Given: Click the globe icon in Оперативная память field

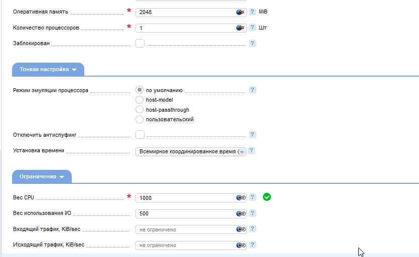Looking at the screenshot, I should [240, 13].
